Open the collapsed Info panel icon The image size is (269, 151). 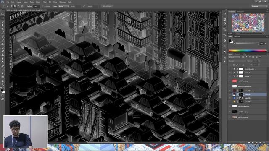pyautogui.click(x=225, y=23)
